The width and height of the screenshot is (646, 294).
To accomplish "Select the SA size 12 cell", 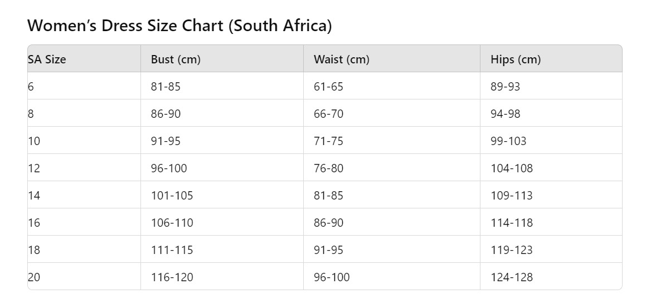I will (x=35, y=168).
